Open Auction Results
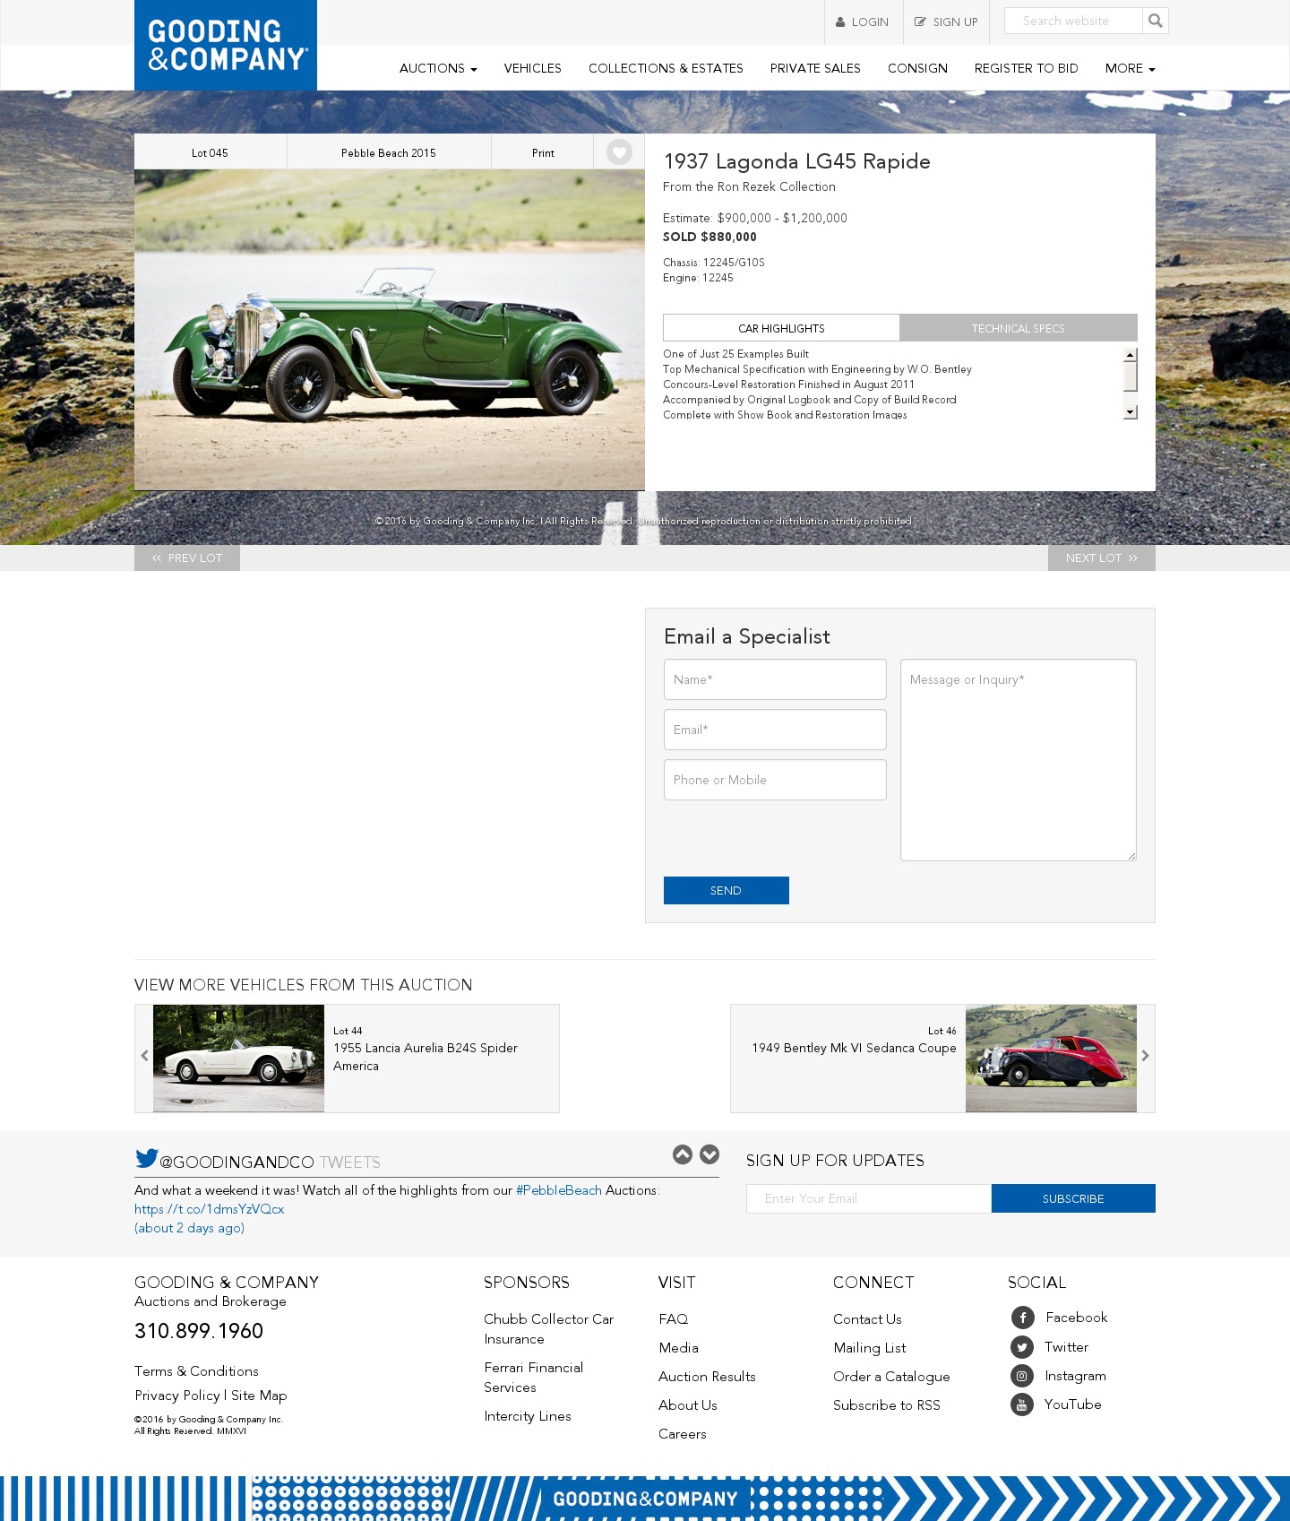The image size is (1290, 1521). (707, 1377)
